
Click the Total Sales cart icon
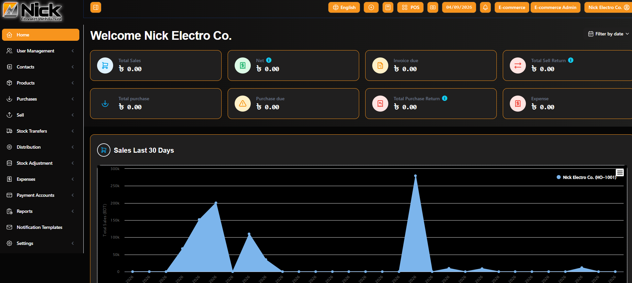tap(105, 65)
